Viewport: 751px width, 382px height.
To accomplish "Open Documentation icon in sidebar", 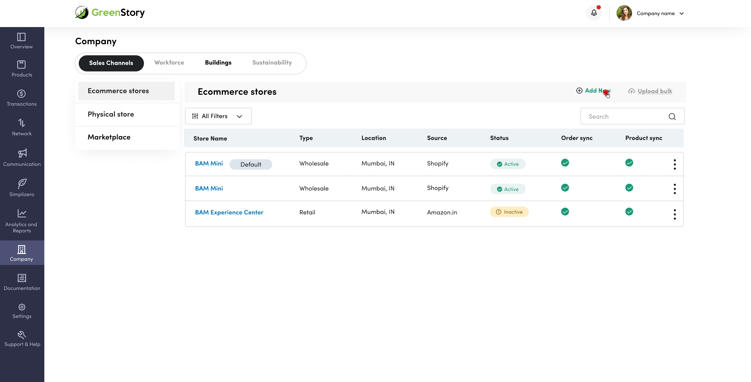I will click(x=22, y=278).
